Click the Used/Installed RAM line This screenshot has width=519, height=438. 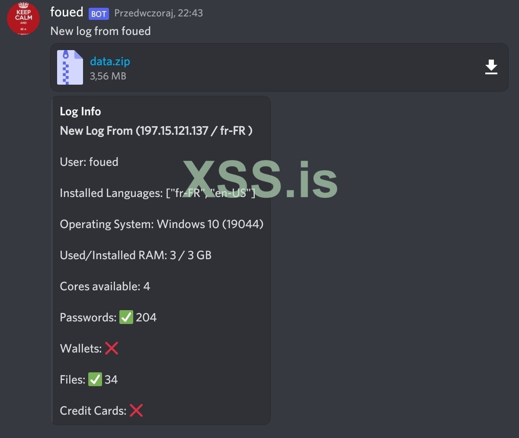tap(136, 255)
